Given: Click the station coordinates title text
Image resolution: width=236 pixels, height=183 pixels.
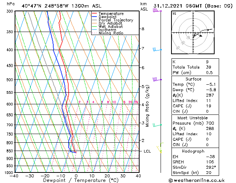Looking at the screenshot, I should (x=62, y=6).
